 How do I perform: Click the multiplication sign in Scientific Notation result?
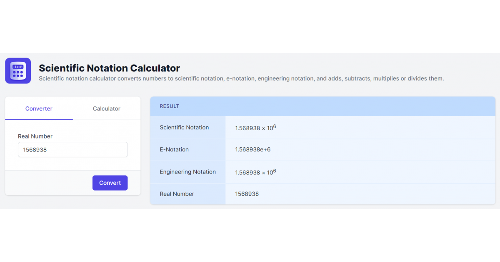pos(264,128)
